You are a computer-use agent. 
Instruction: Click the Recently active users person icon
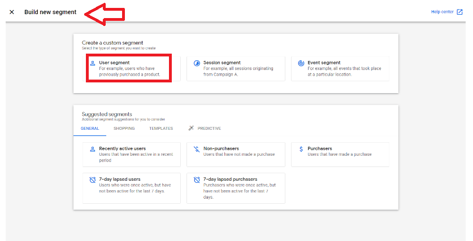tap(93, 149)
